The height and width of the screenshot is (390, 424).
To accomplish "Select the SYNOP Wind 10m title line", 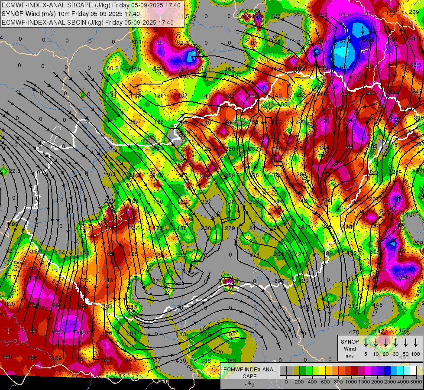I will [71, 14].
